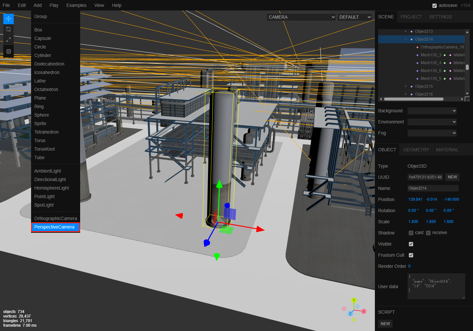Click NEW button under SCRIPT
The width and height of the screenshot is (473, 331).
tap(385, 324)
